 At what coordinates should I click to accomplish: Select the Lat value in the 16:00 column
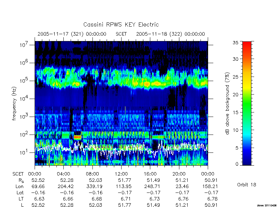(153, 193)
